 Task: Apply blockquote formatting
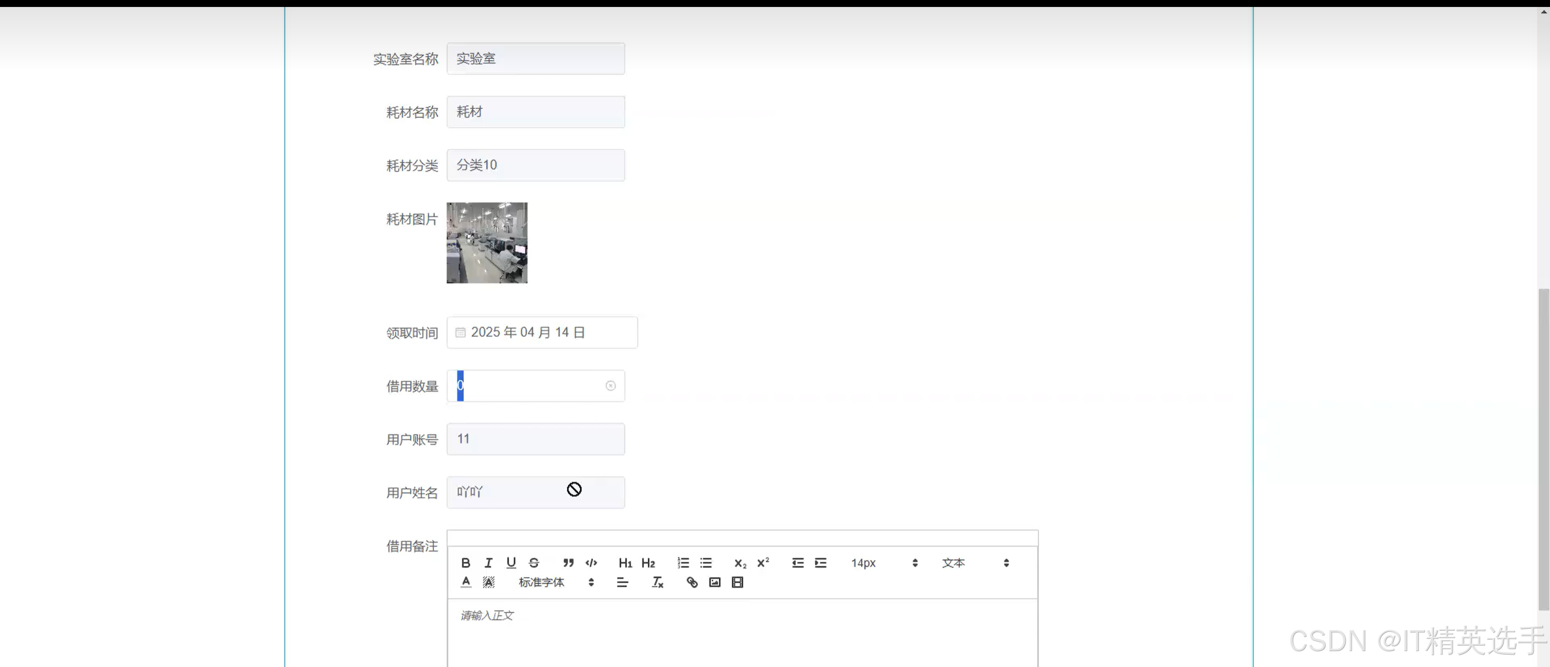pos(568,563)
